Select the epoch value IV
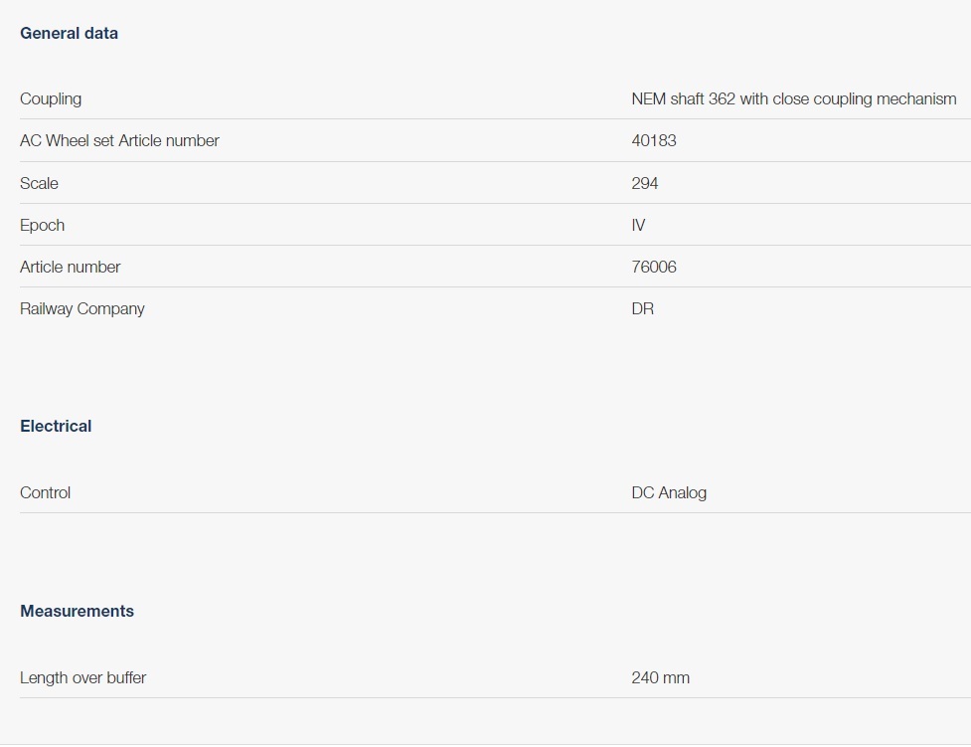Screen dimensions: 971x747 (x=638, y=225)
